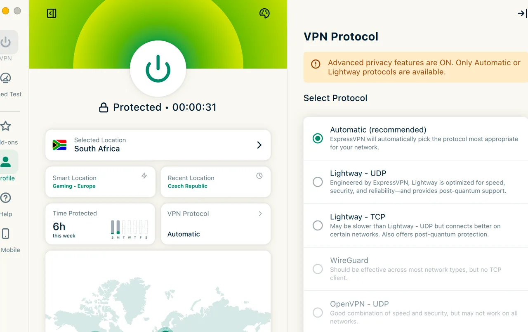
Task: Open the theme palette icon
Action: click(264, 14)
